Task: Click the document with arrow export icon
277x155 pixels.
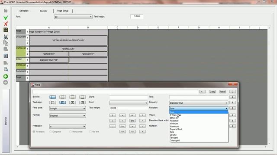Action: tap(6, 69)
